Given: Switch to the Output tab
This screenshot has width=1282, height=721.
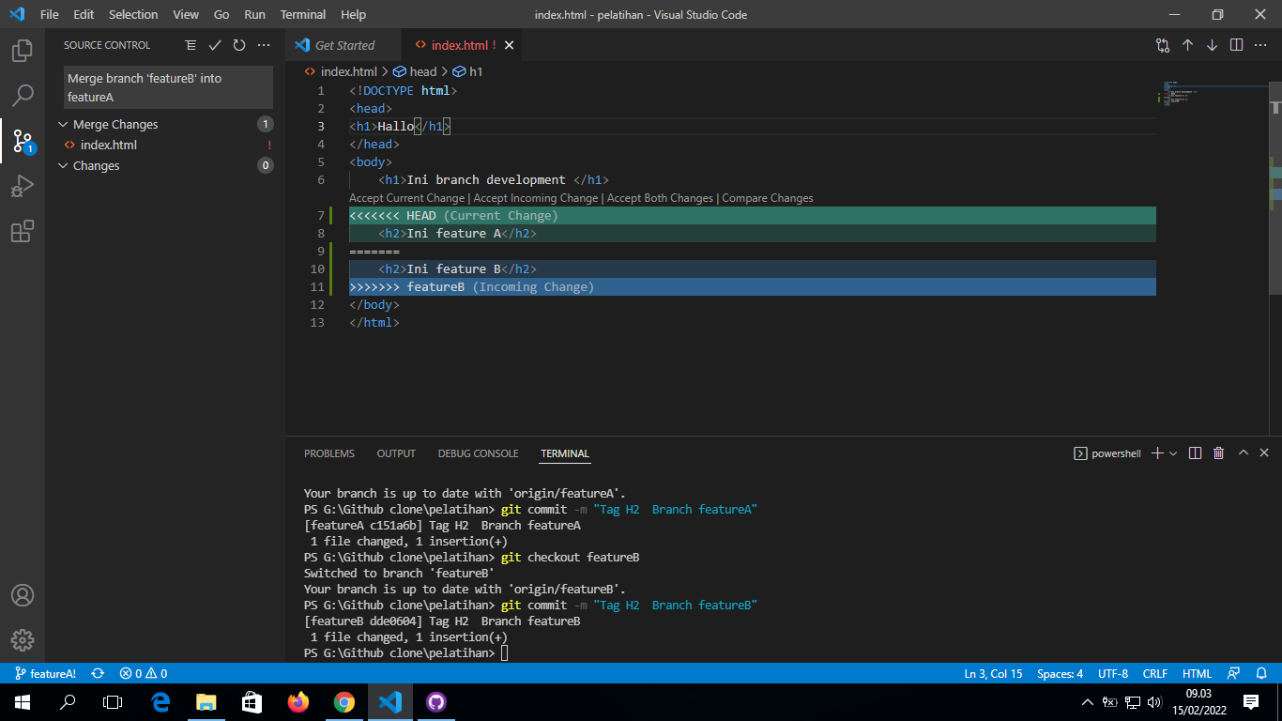Looking at the screenshot, I should point(395,453).
